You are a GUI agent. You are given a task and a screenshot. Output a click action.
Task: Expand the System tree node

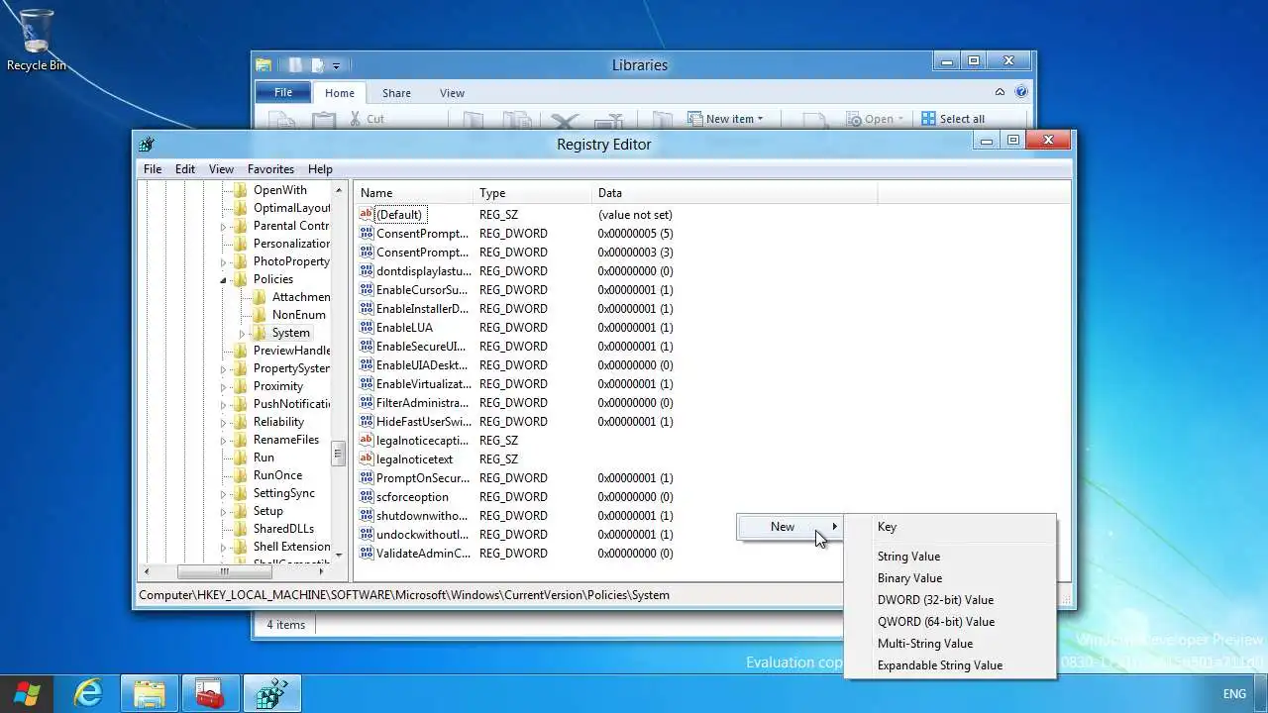coord(243,334)
